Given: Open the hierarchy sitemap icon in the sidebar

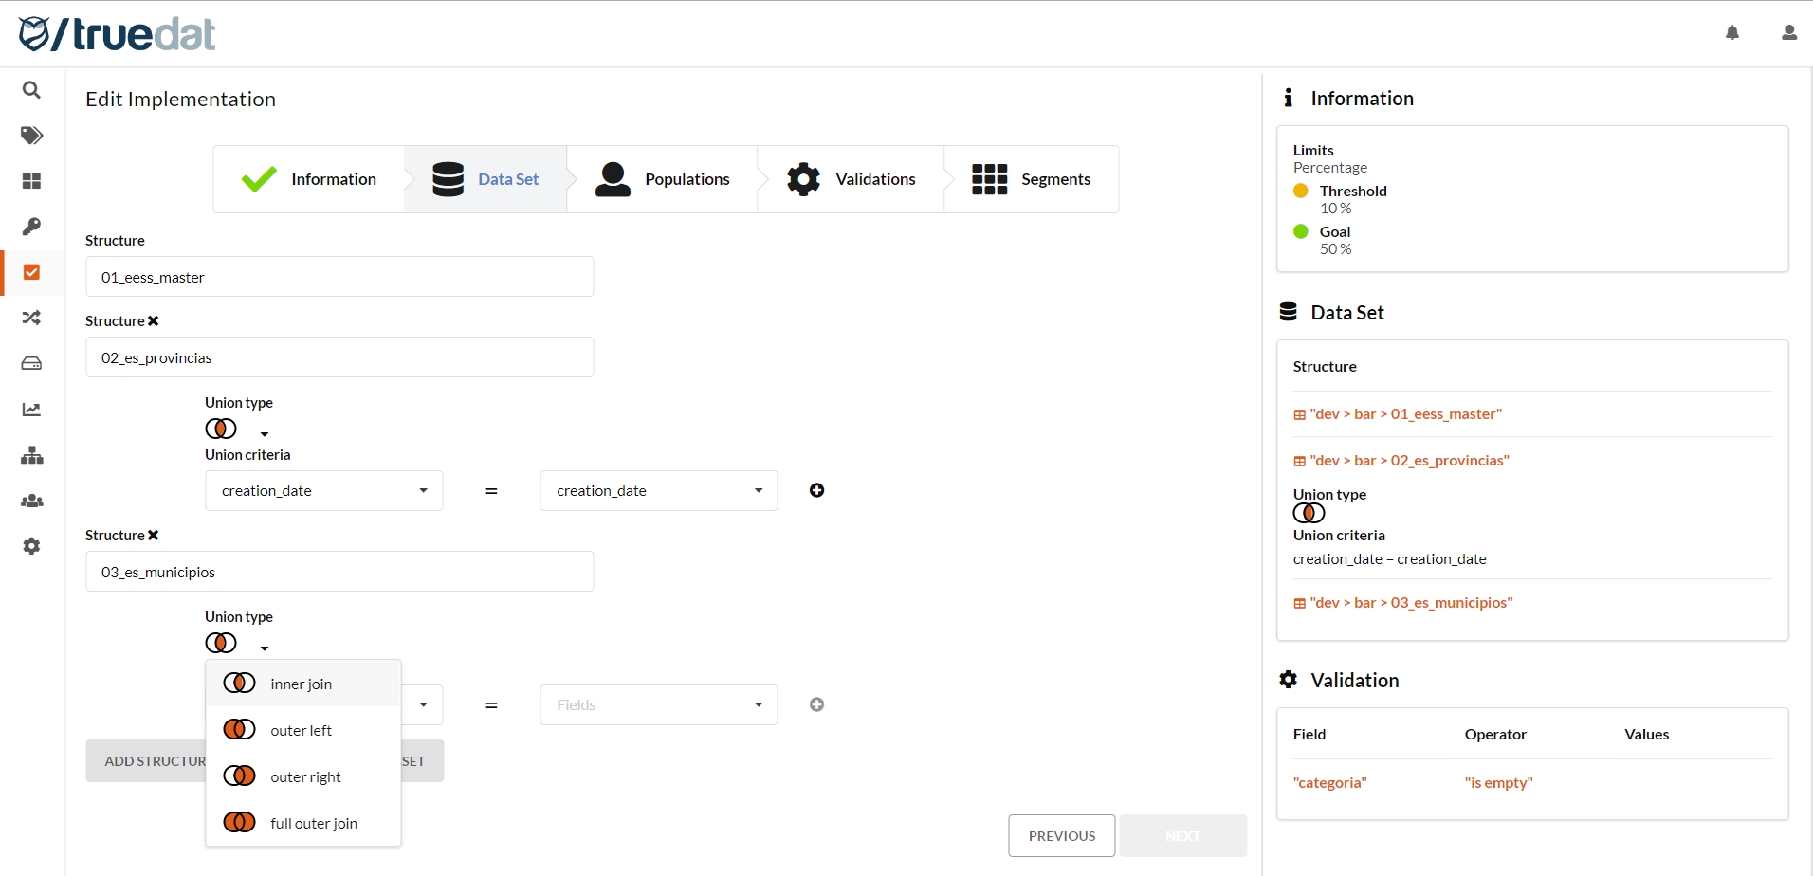Looking at the screenshot, I should [x=31, y=455].
